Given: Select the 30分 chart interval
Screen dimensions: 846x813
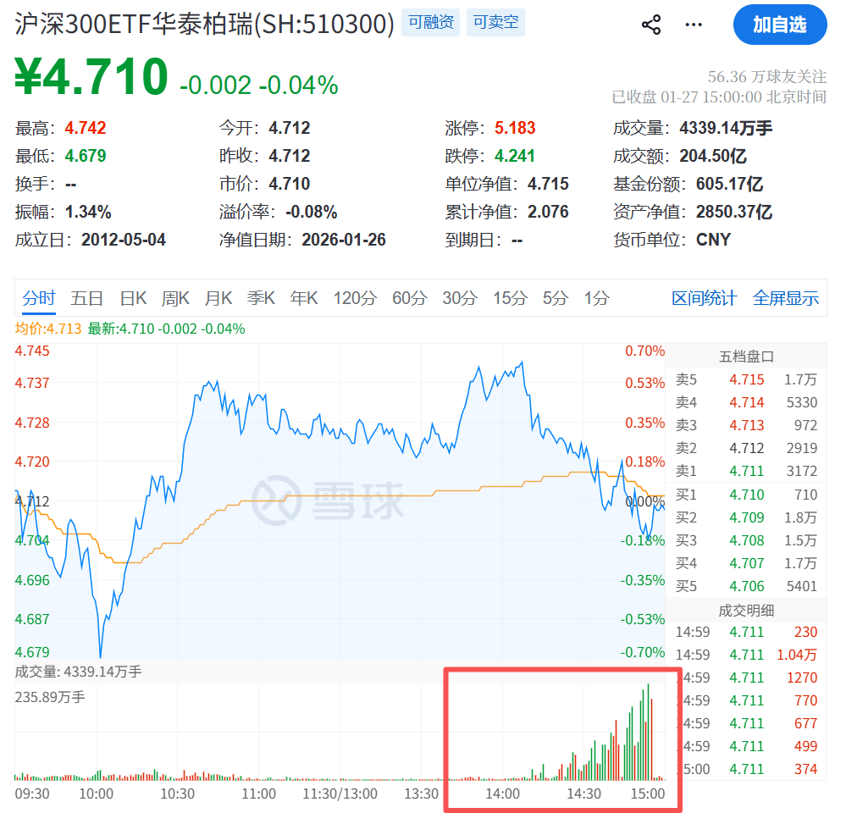Looking at the screenshot, I should point(460,298).
